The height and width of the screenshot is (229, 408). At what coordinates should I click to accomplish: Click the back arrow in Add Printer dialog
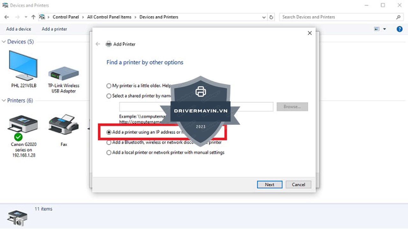(98, 44)
